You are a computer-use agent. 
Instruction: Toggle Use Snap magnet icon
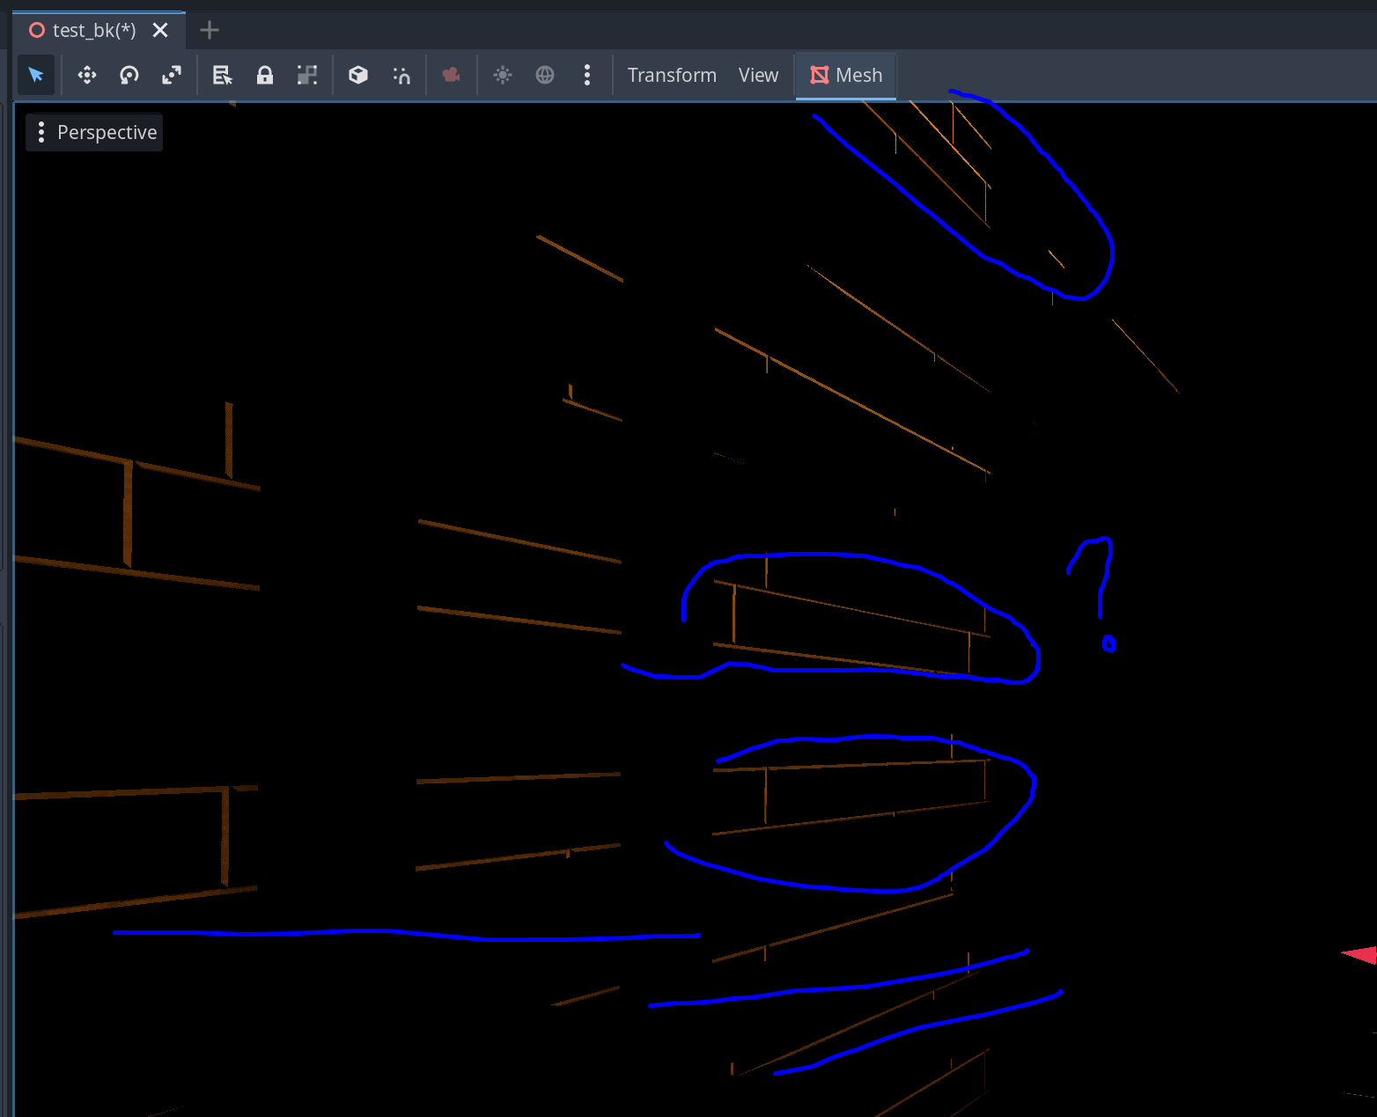(x=401, y=75)
